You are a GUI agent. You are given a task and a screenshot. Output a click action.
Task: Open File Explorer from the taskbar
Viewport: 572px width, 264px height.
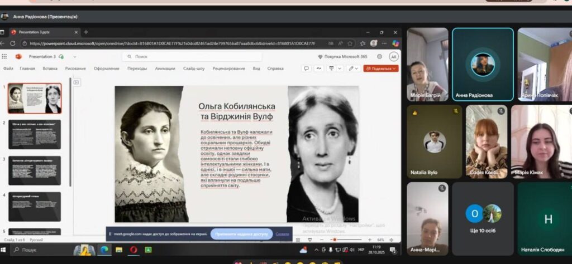pyautogui.click(x=119, y=250)
